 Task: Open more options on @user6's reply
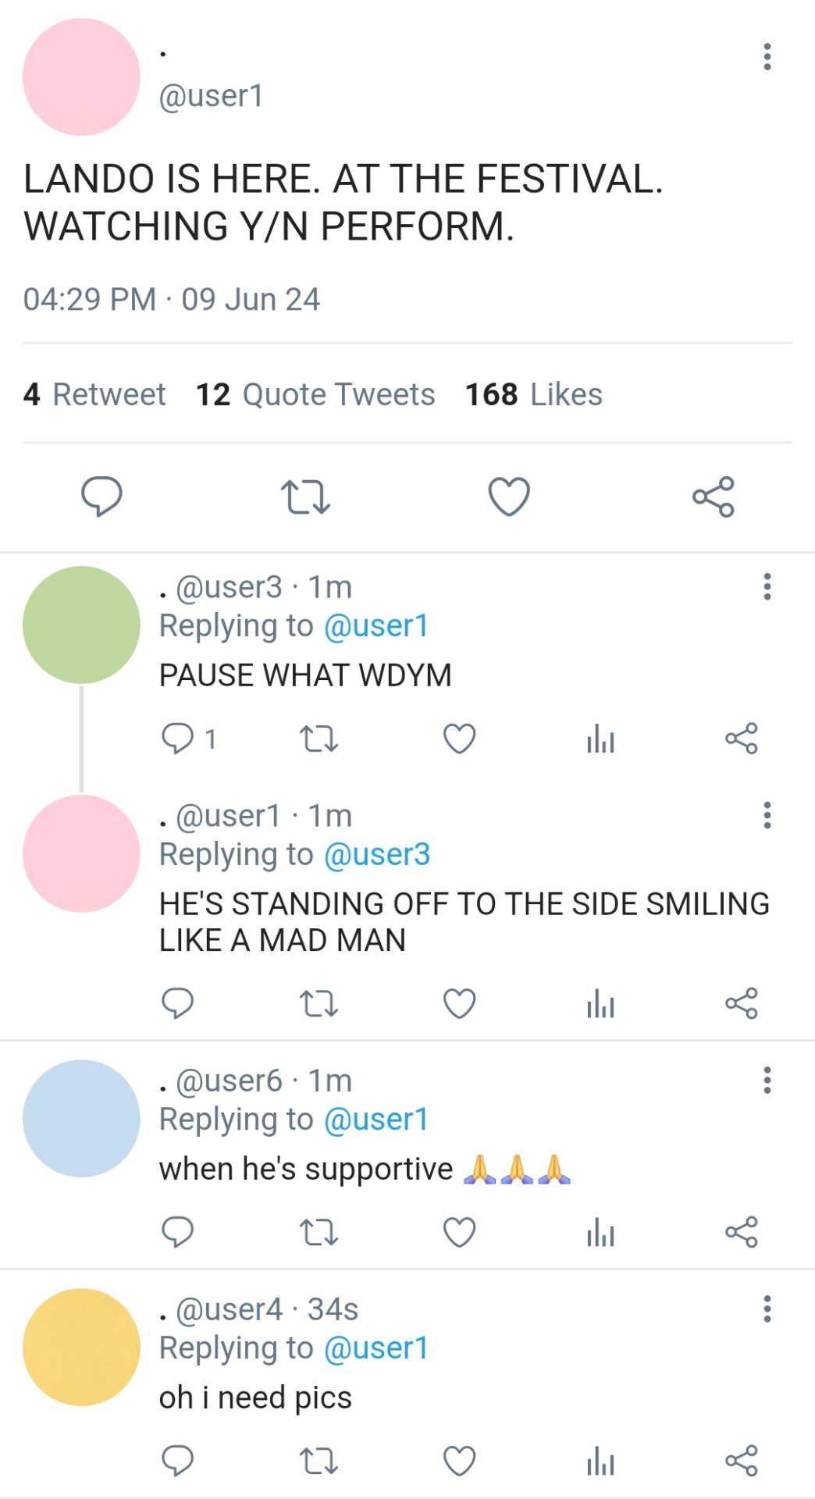pyautogui.click(x=767, y=1080)
